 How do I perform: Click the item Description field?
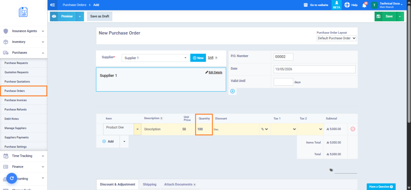pyautogui.click(x=161, y=129)
